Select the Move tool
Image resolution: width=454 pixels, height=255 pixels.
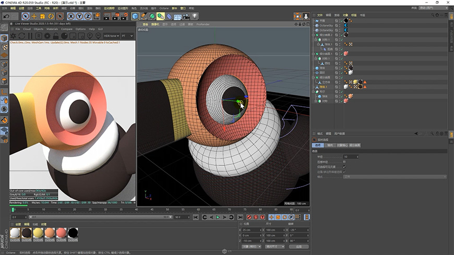click(34, 17)
